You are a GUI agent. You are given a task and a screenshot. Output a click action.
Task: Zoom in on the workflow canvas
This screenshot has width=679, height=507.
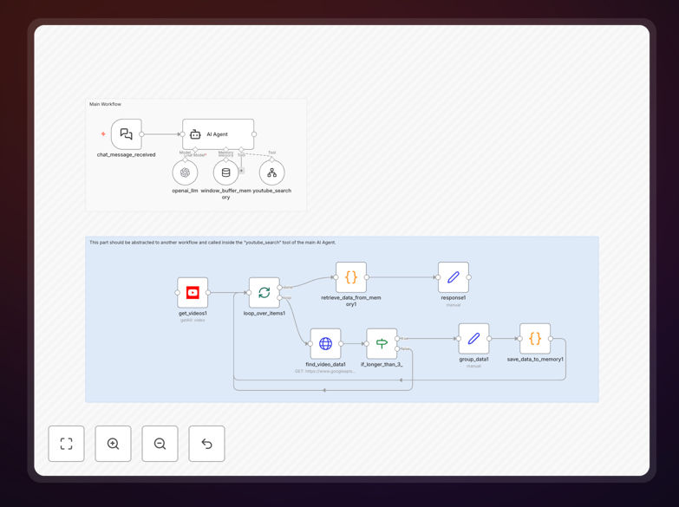pyautogui.click(x=113, y=444)
